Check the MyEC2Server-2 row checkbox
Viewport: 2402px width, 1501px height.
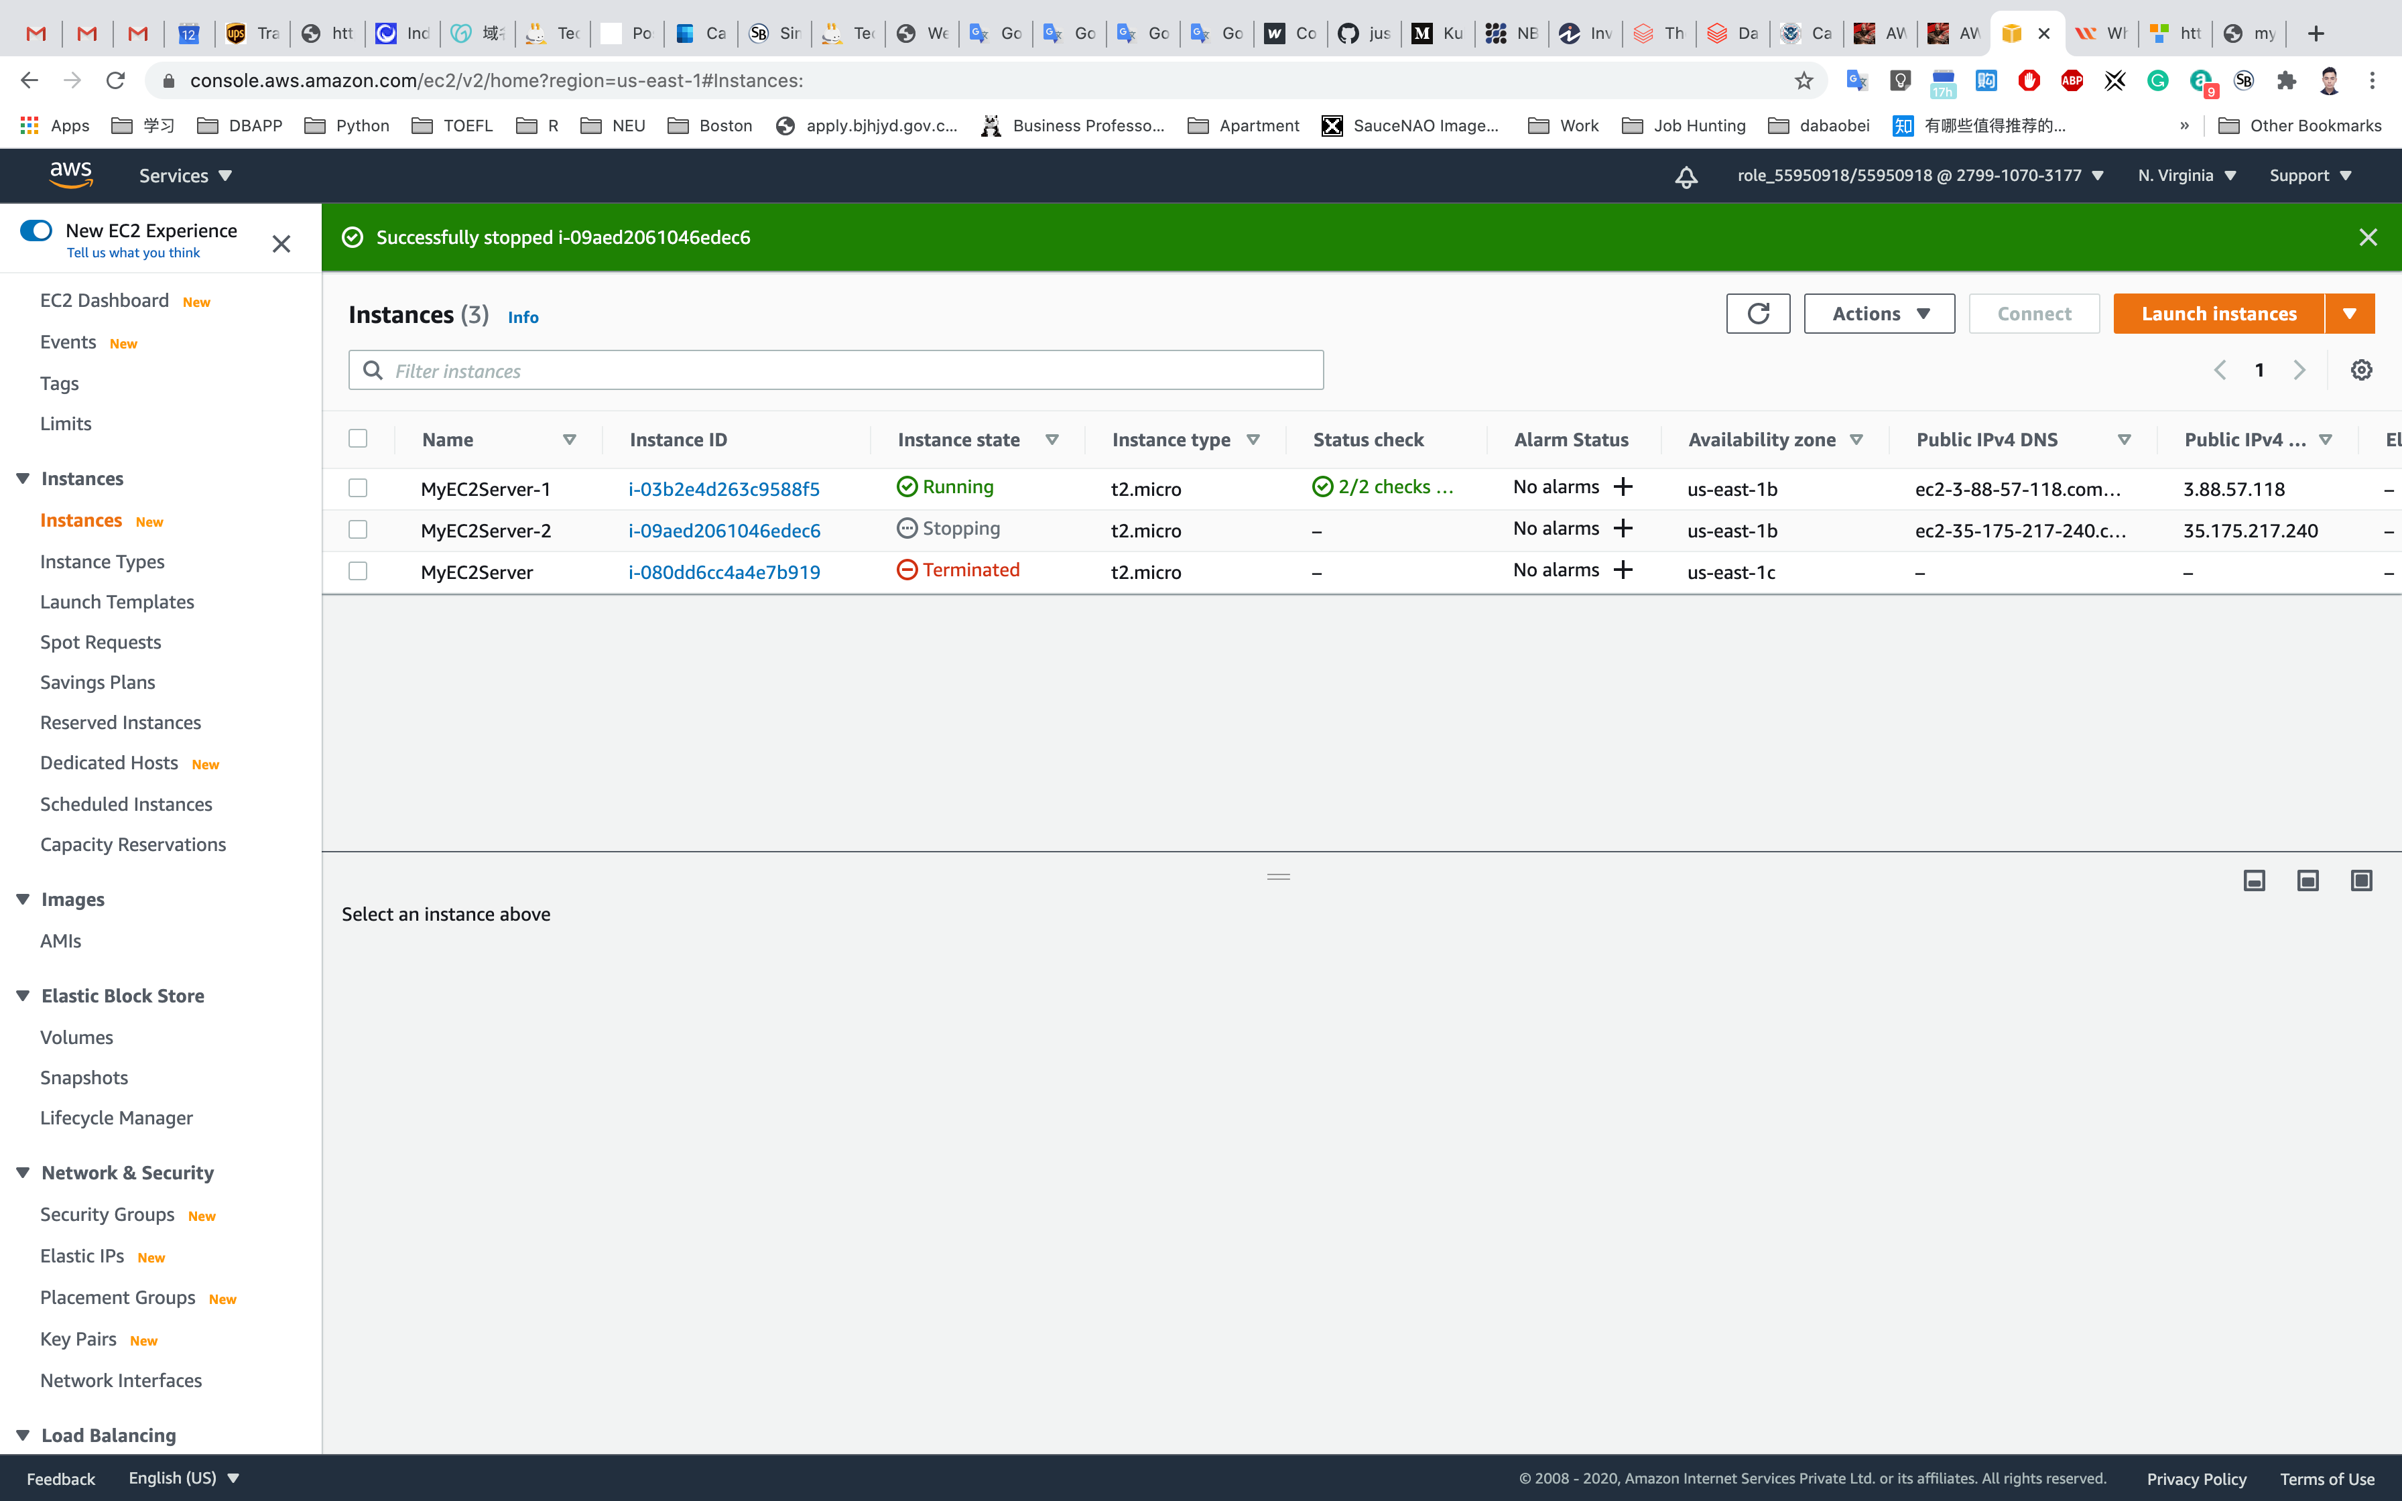359,529
